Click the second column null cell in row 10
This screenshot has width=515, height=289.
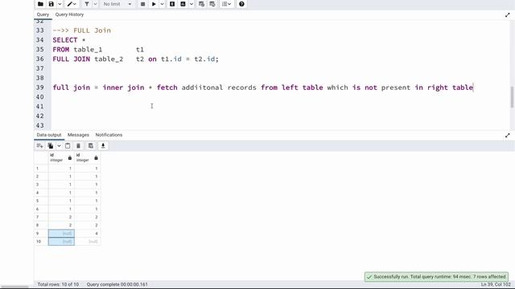tap(88, 242)
